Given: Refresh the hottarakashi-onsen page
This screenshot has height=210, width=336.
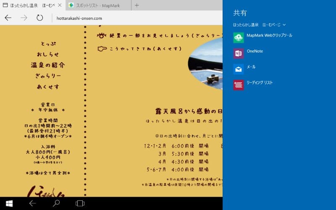Looking at the screenshot, I should pos(40,18).
